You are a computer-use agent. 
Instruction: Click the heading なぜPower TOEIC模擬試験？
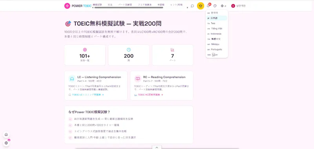[89, 112]
